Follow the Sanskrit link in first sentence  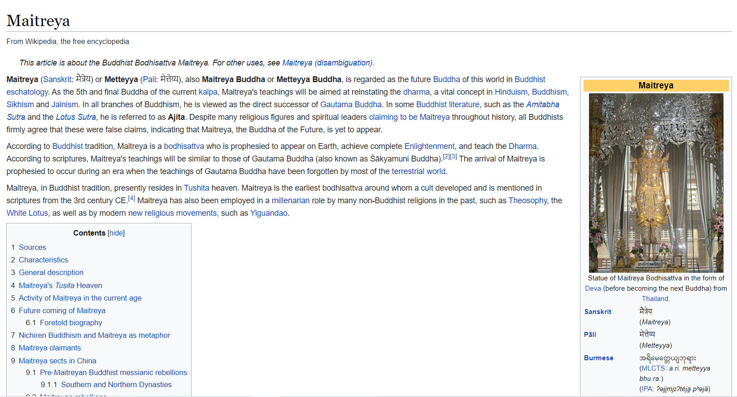click(57, 79)
